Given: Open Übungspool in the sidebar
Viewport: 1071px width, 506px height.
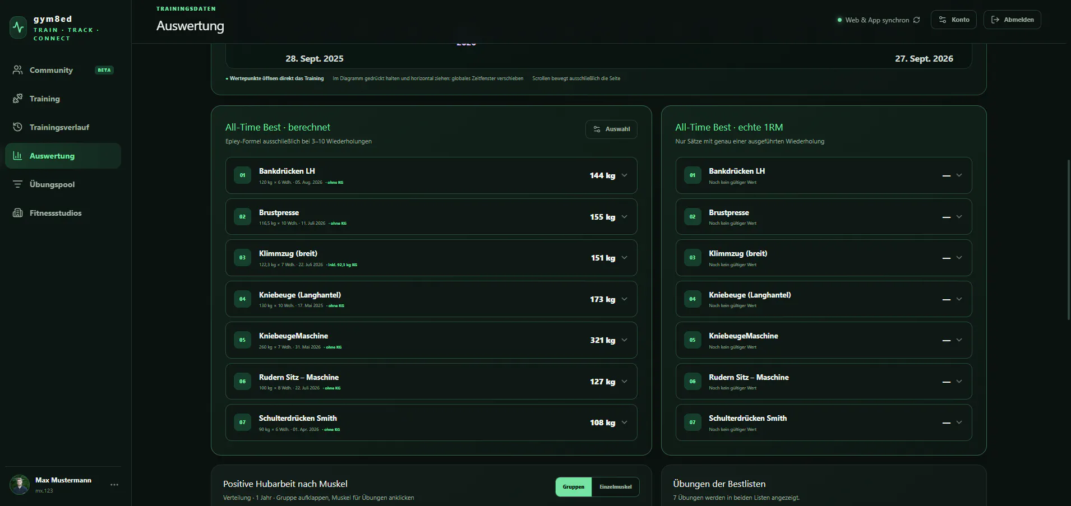Looking at the screenshot, I should (x=63, y=184).
